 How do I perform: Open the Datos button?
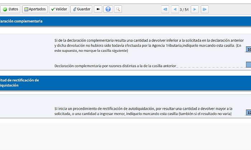click(x=10, y=9)
